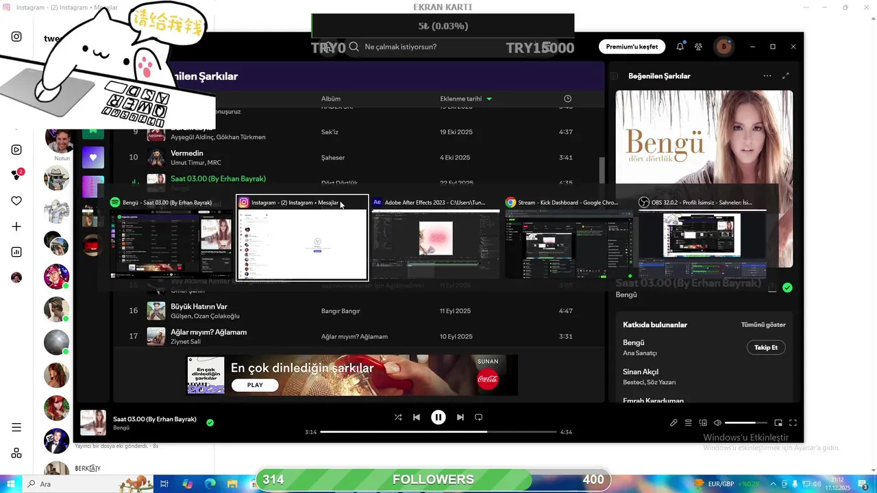Viewport: 877px width, 493px height.
Task: Toggle repeat in the Spotify player
Action: (479, 417)
